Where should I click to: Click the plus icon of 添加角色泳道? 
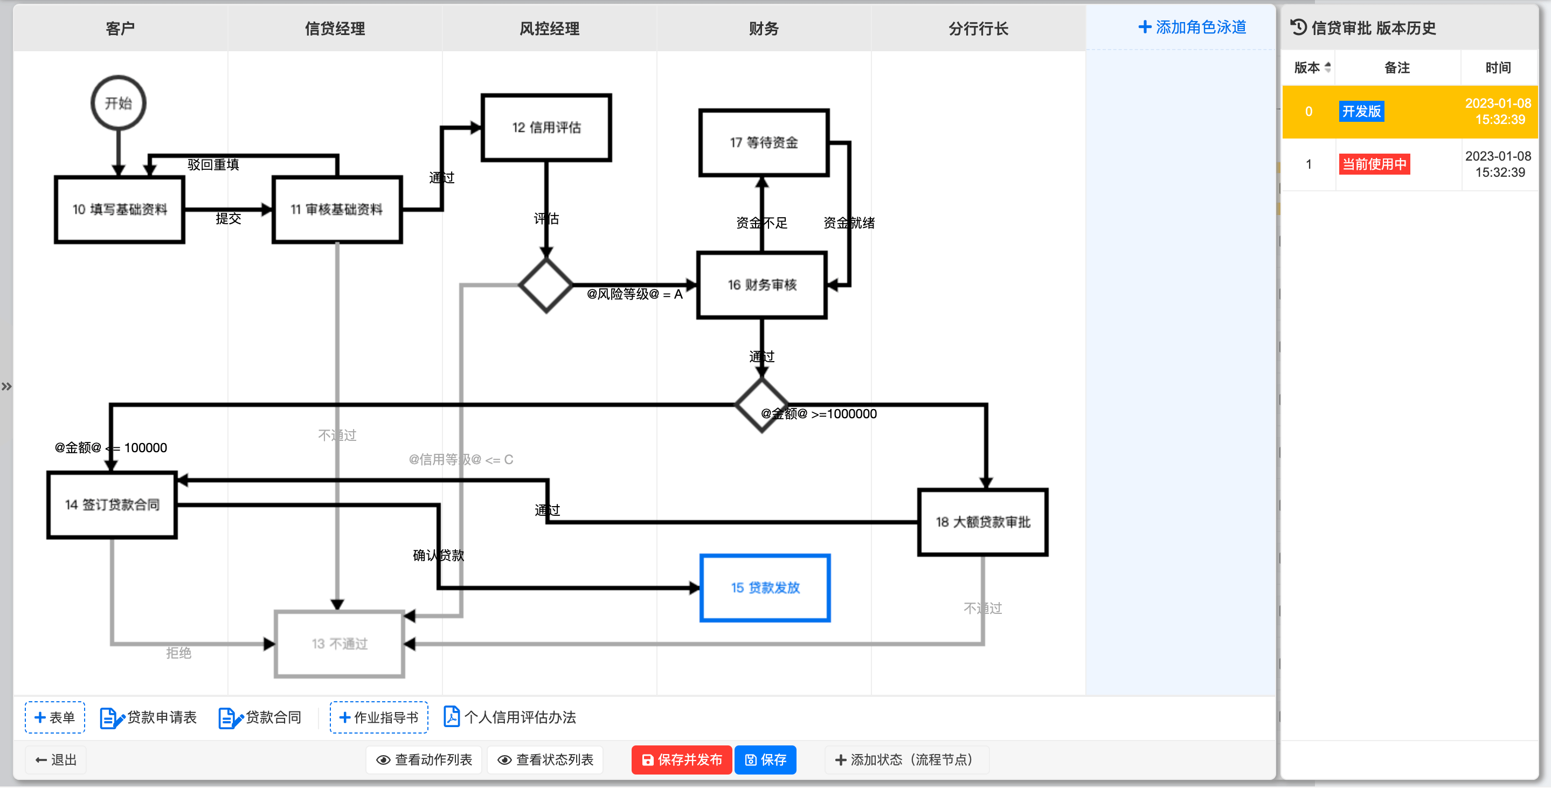(1145, 27)
